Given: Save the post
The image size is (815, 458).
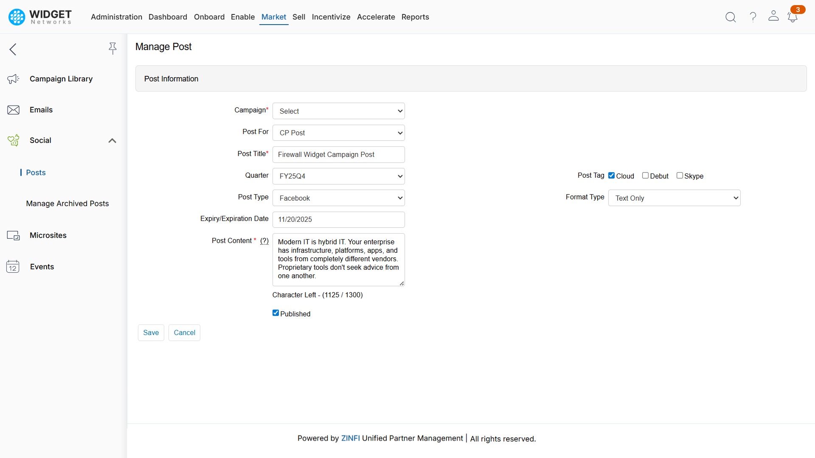Looking at the screenshot, I should [x=151, y=332].
